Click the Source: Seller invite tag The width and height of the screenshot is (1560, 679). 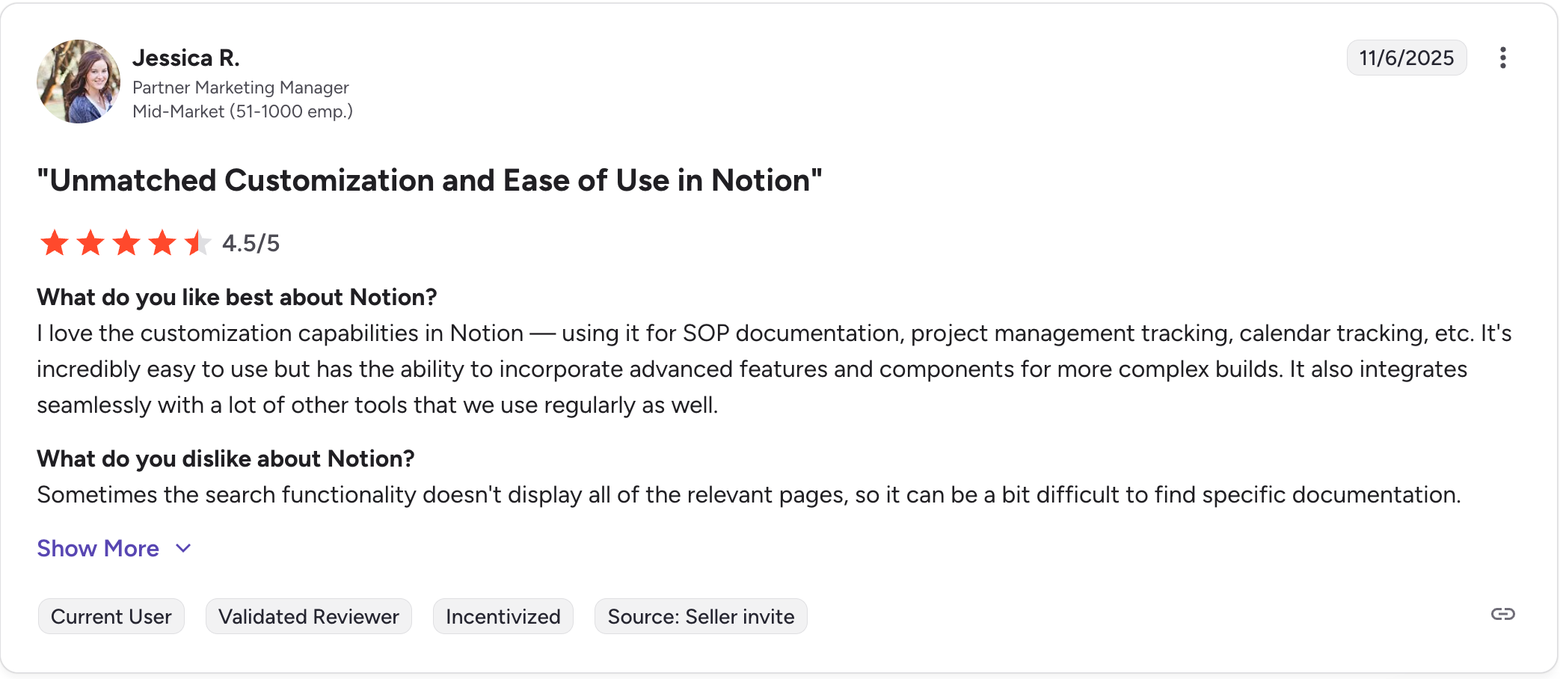click(701, 616)
